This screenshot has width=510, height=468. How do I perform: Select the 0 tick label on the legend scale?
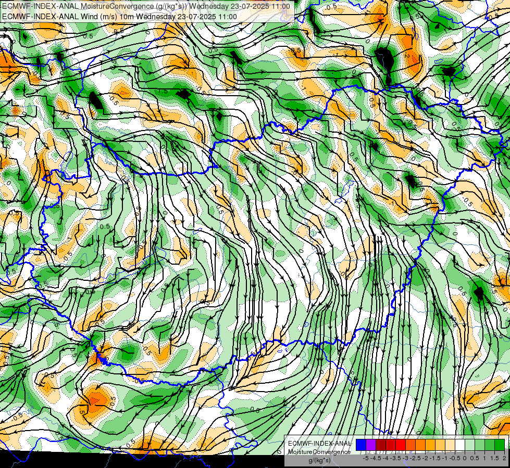click(x=465, y=458)
